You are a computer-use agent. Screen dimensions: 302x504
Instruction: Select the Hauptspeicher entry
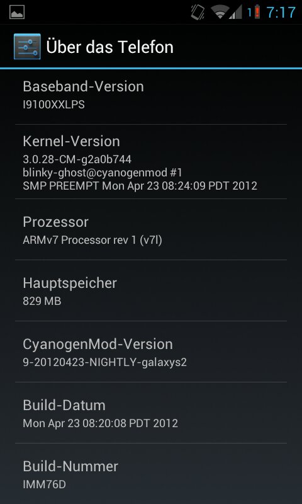click(x=151, y=290)
